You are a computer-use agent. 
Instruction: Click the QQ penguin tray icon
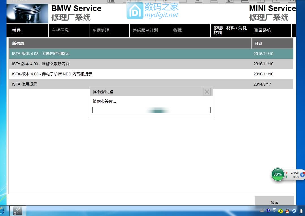(x=287, y=211)
